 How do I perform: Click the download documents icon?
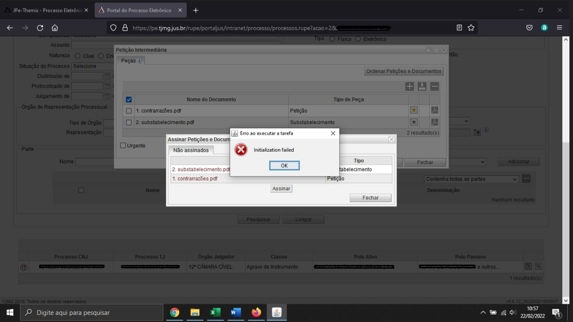click(422, 87)
